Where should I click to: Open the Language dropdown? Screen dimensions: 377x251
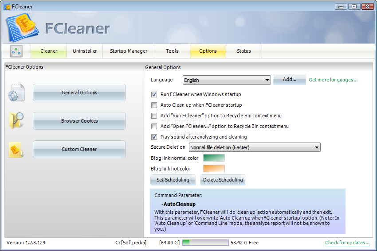[x=227, y=80]
